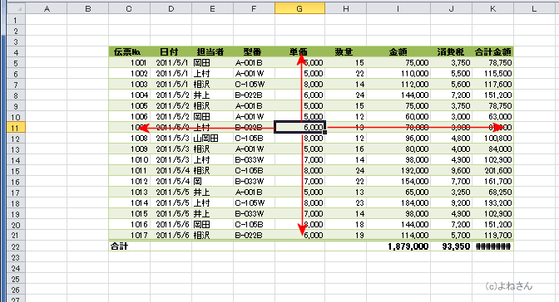
Task: Select slip number cell 1017
Action: [129, 236]
